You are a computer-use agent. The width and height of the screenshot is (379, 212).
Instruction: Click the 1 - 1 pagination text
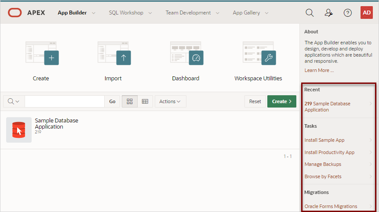[288, 156]
